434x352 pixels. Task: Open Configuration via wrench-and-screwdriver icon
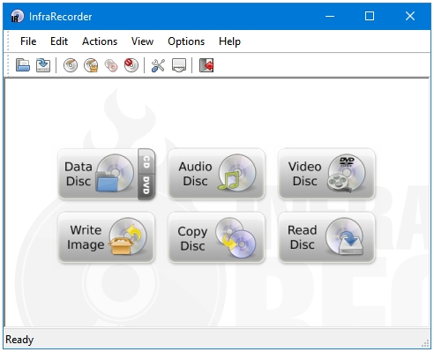pos(158,65)
